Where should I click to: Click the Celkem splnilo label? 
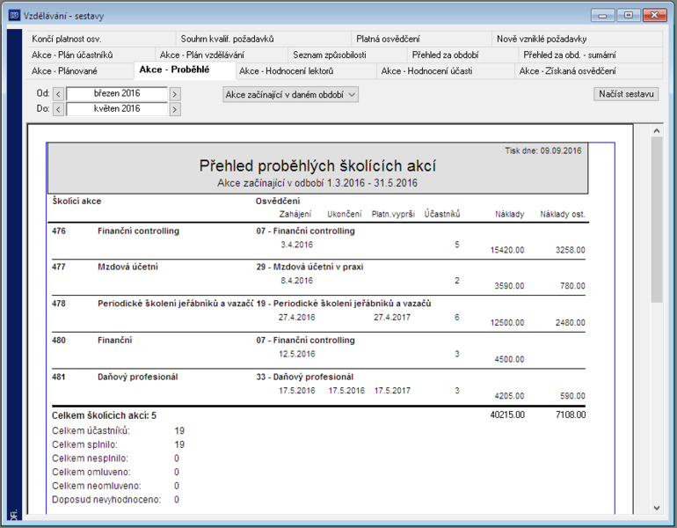pos(84,444)
